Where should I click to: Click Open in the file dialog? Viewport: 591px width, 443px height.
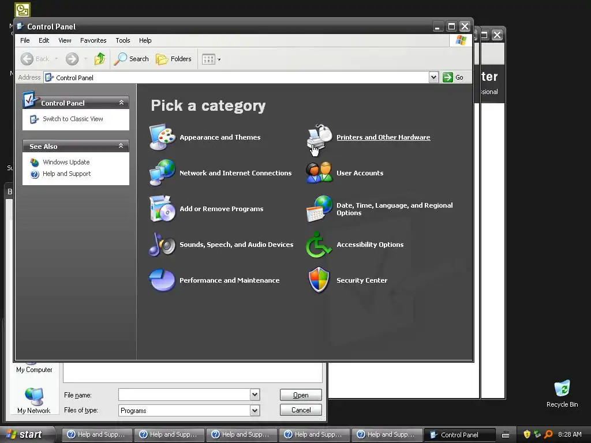[x=301, y=395]
